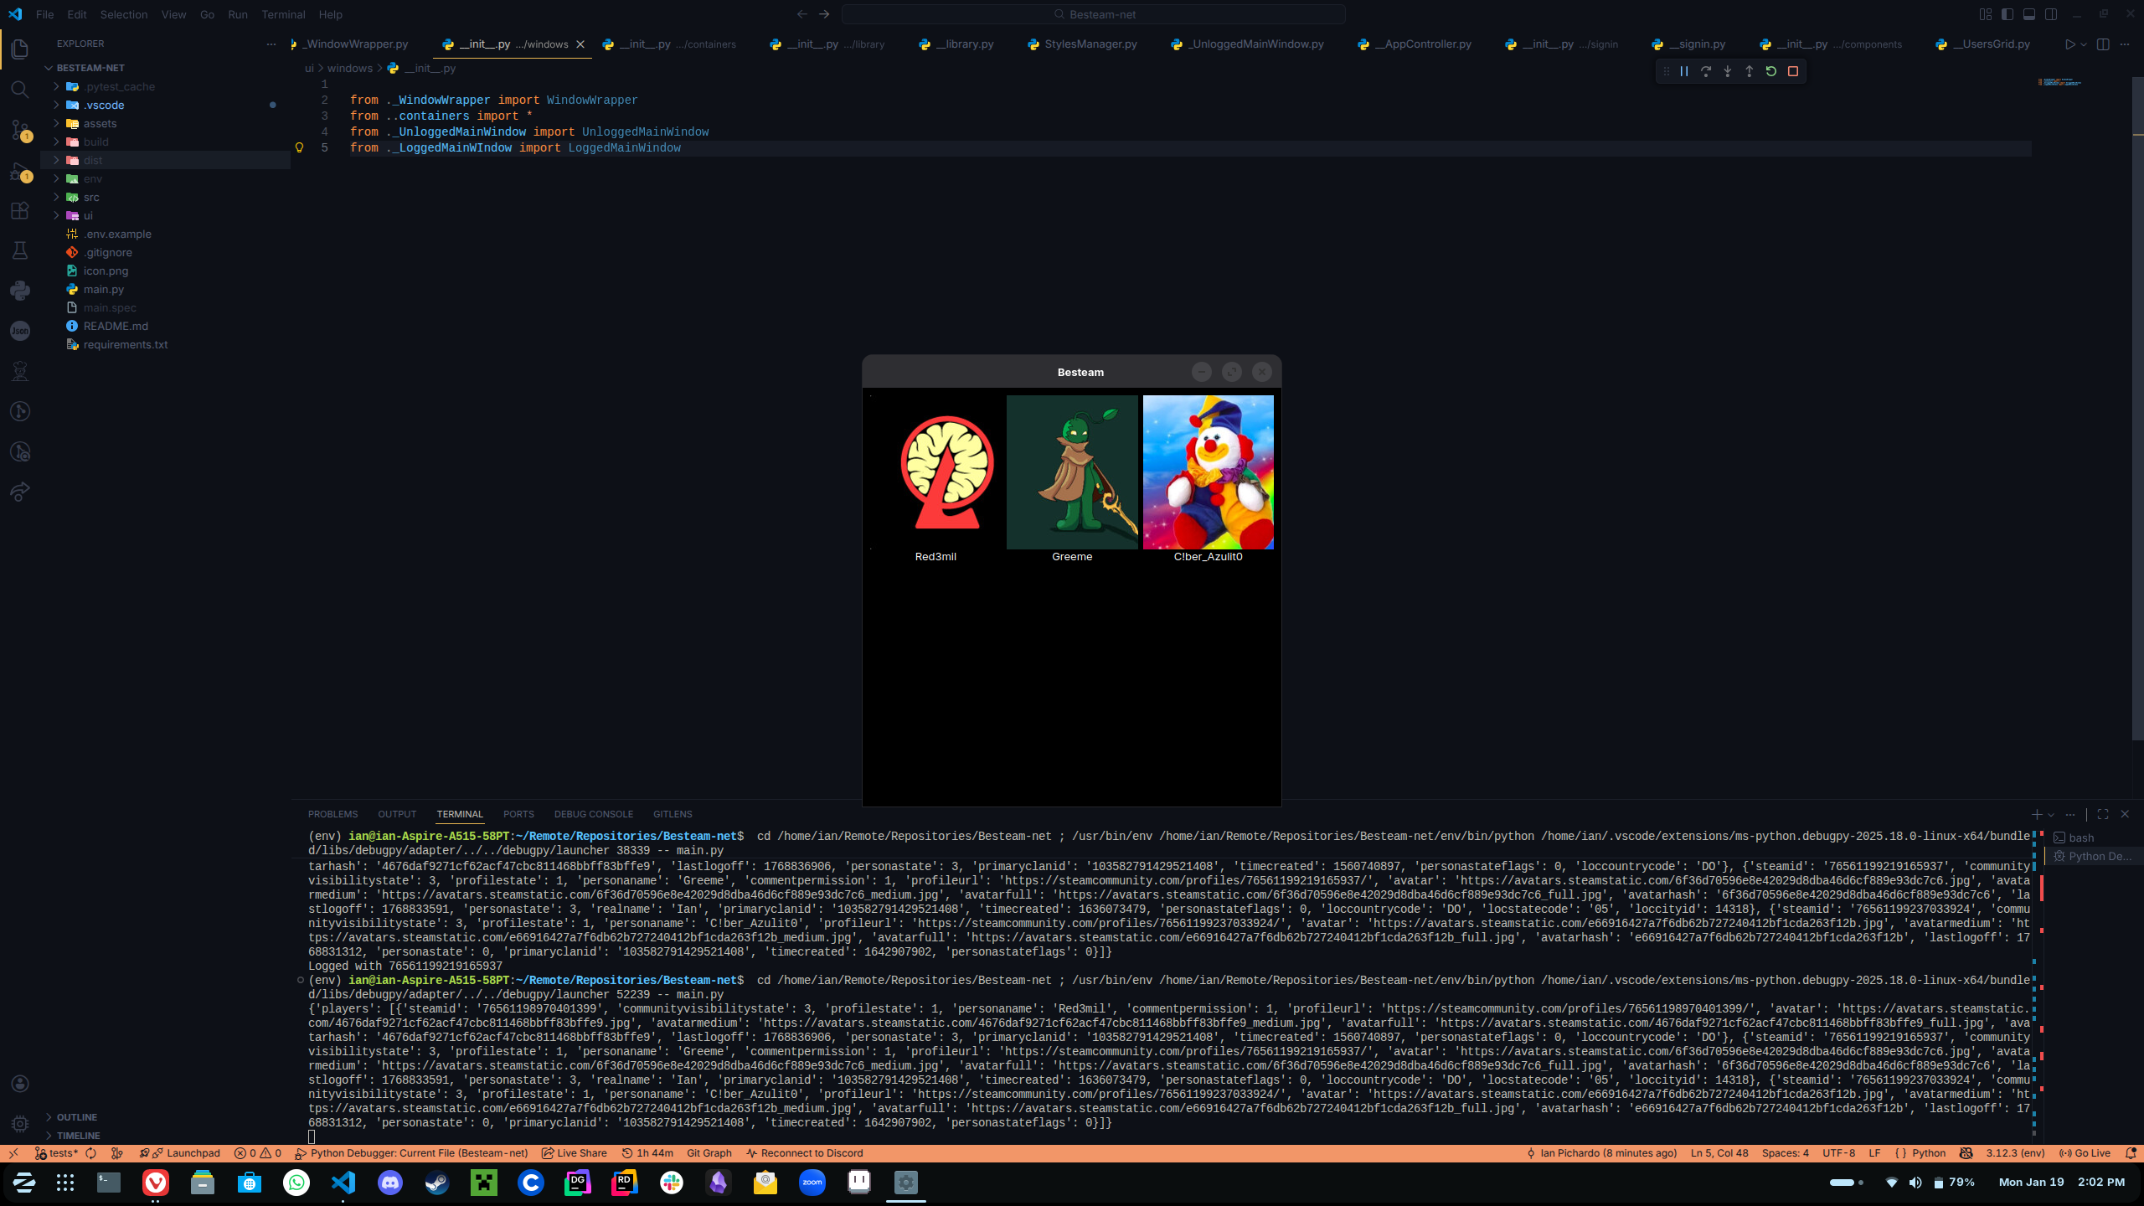
Task: Open the Manage gear icon in sidebar
Action: pos(20,1123)
